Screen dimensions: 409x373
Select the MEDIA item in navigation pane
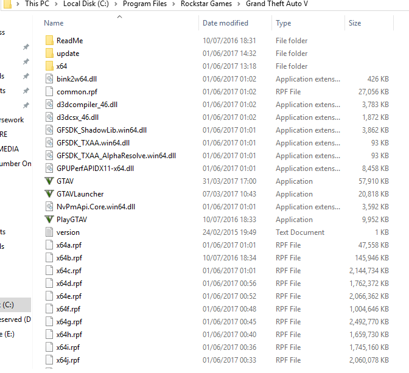click(x=9, y=149)
